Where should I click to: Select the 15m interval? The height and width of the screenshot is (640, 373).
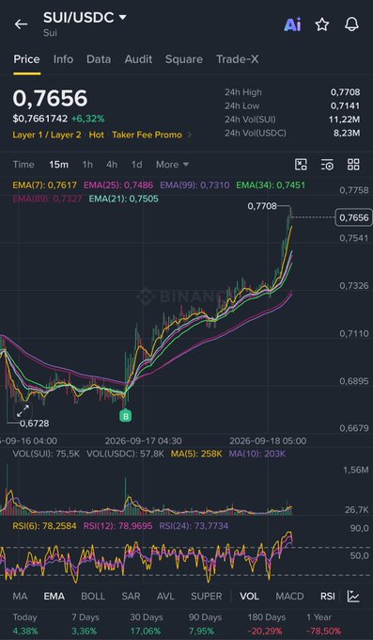tap(58, 165)
